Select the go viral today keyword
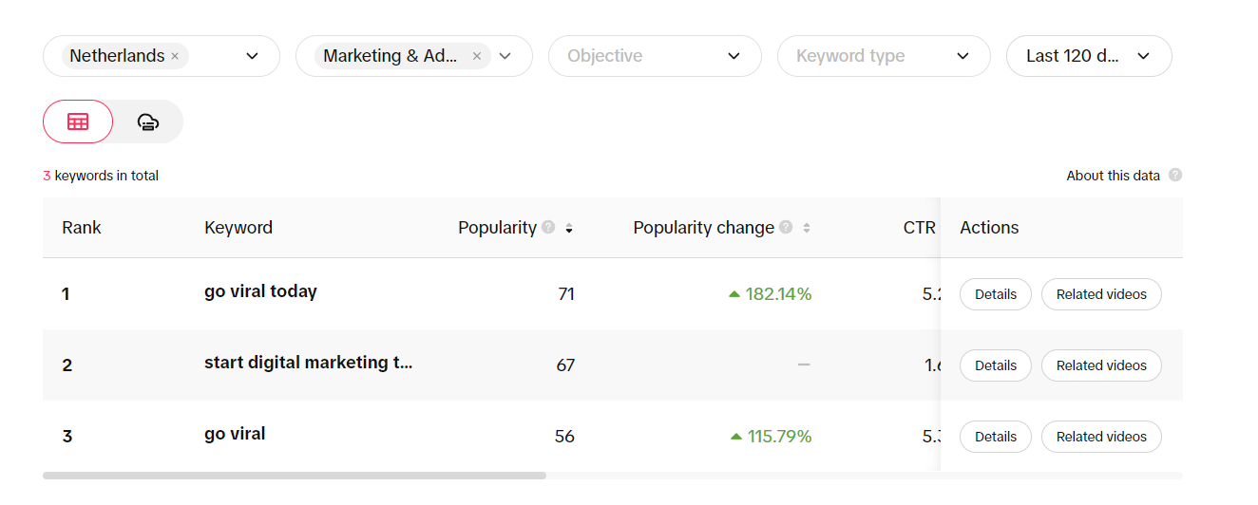This screenshot has width=1258, height=505. click(x=260, y=291)
